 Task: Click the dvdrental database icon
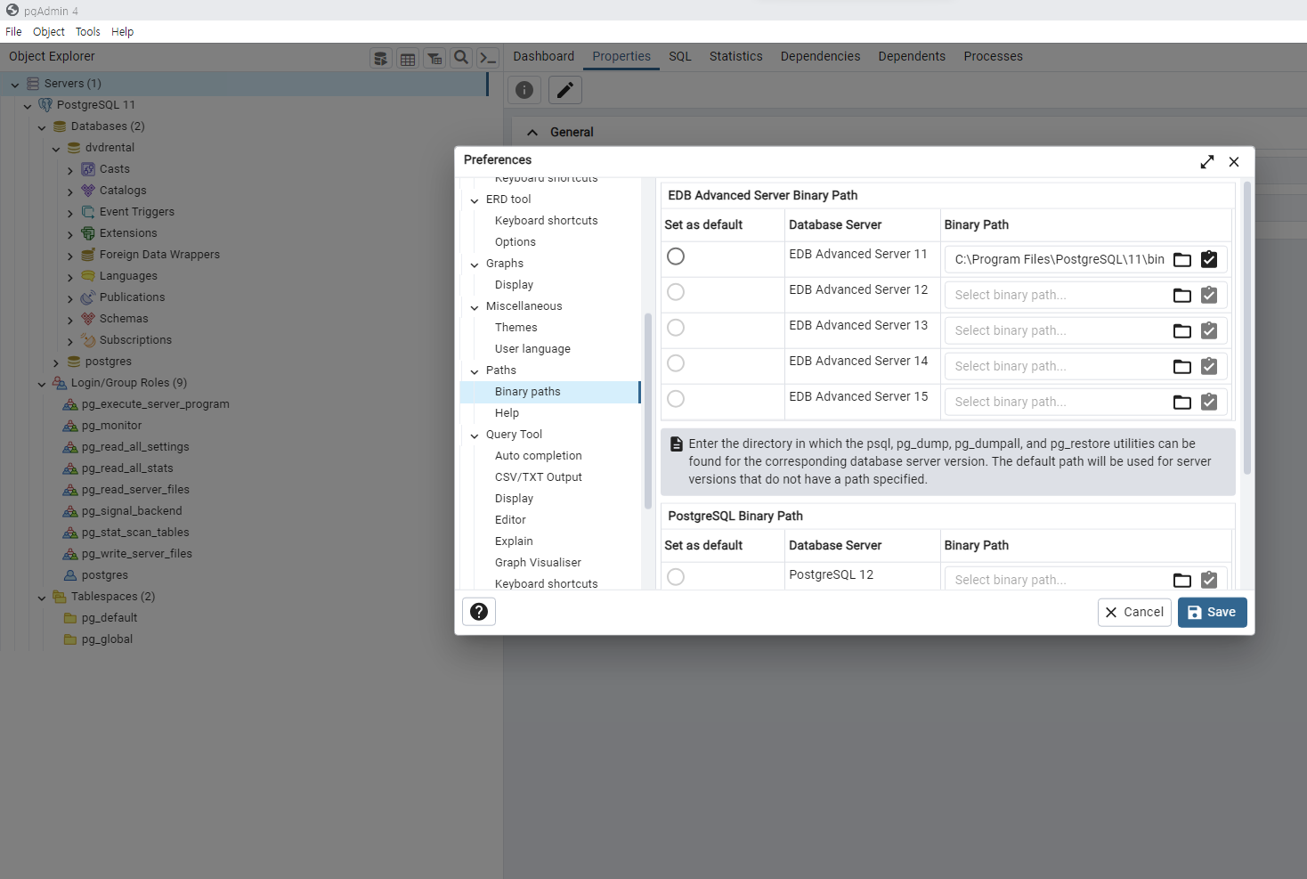click(74, 148)
